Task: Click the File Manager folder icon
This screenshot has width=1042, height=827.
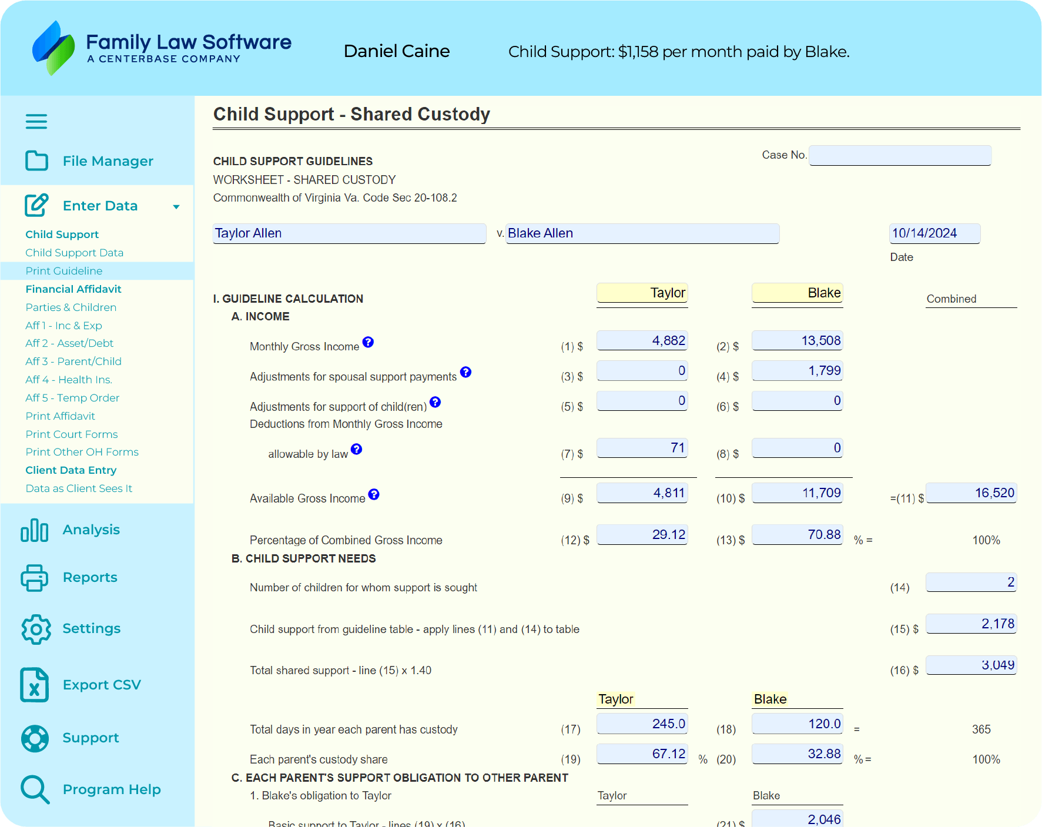Action: pyautogui.click(x=36, y=160)
